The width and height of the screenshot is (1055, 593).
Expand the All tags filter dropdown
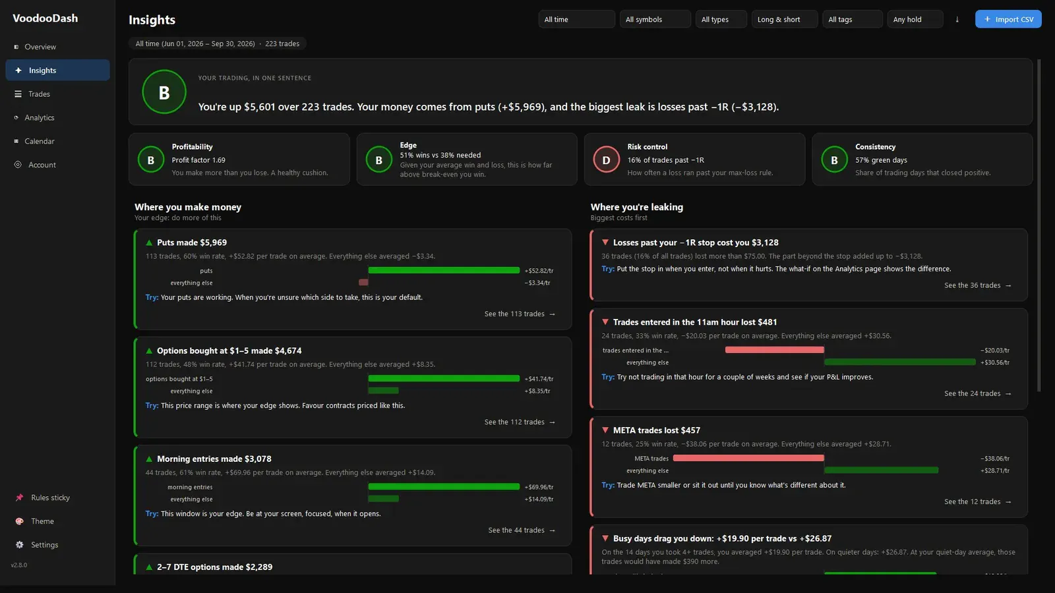tap(853, 19)
